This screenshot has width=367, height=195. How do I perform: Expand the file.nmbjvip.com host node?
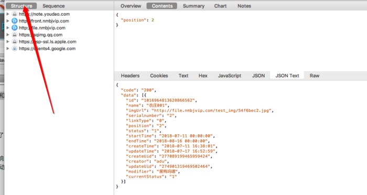pyautogui.click(x=8, y=28)
